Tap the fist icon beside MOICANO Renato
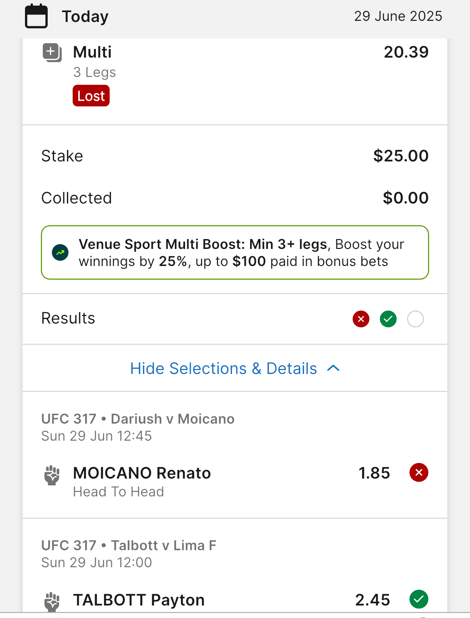 coord(52,475)
